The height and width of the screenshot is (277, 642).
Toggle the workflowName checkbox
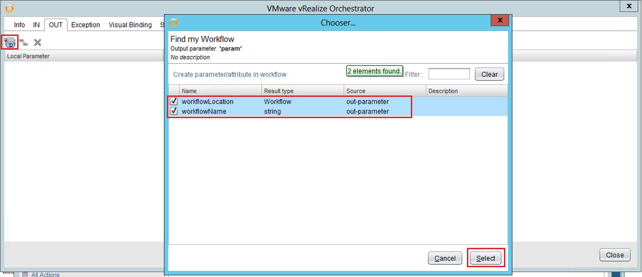(173, 111)
